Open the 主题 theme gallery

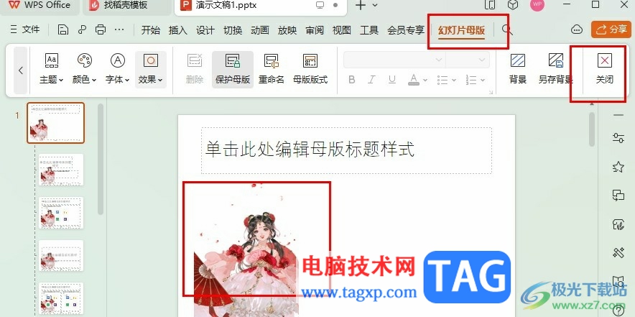[x=52, y=69]
